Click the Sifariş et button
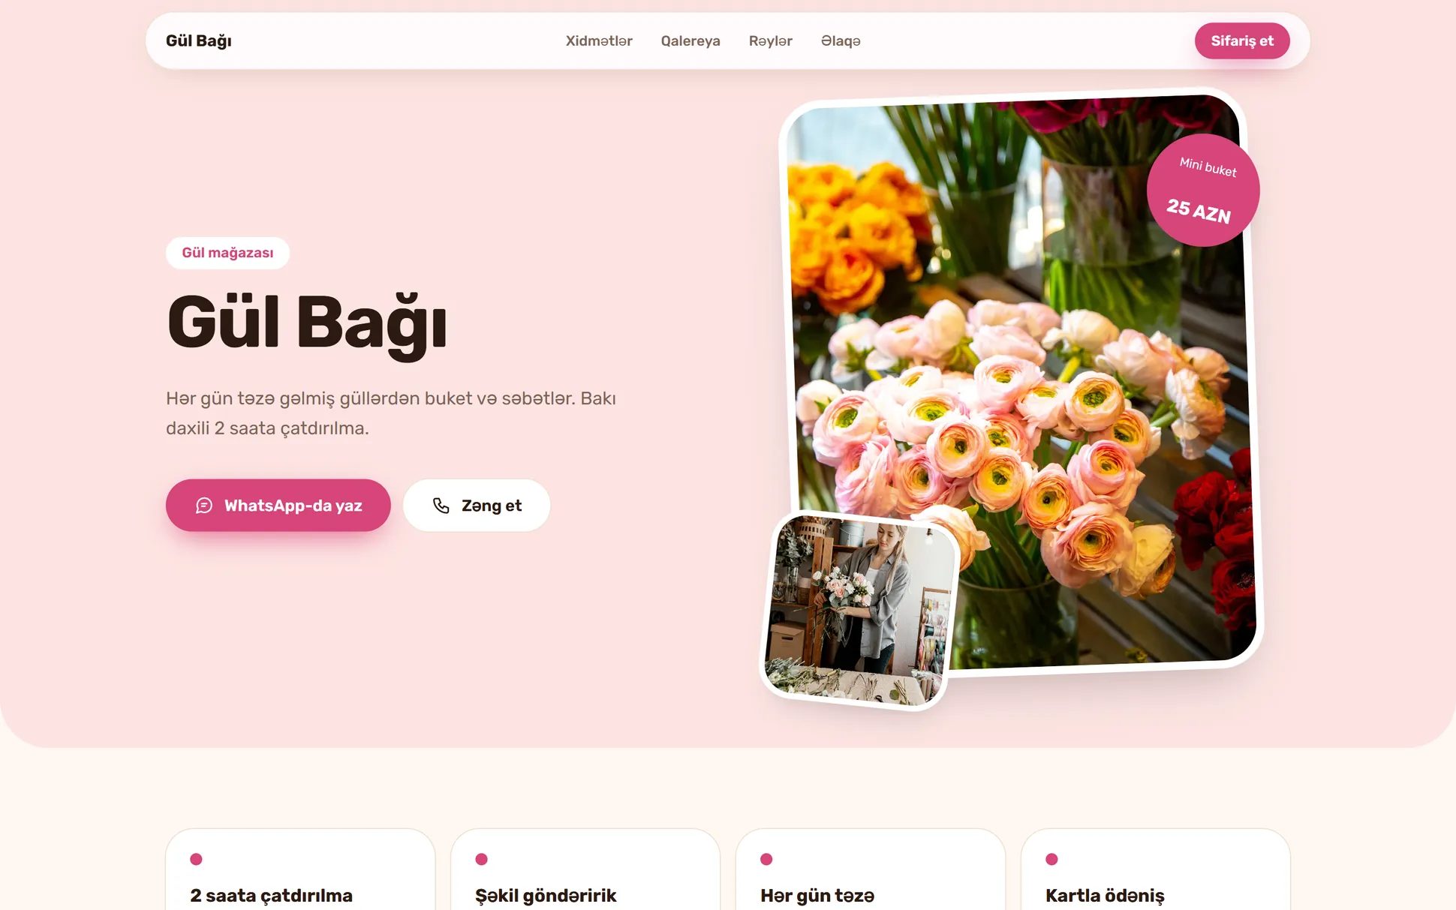Image resolution: width=1456 pixels, height=910 pixels. click(1242, 41)
